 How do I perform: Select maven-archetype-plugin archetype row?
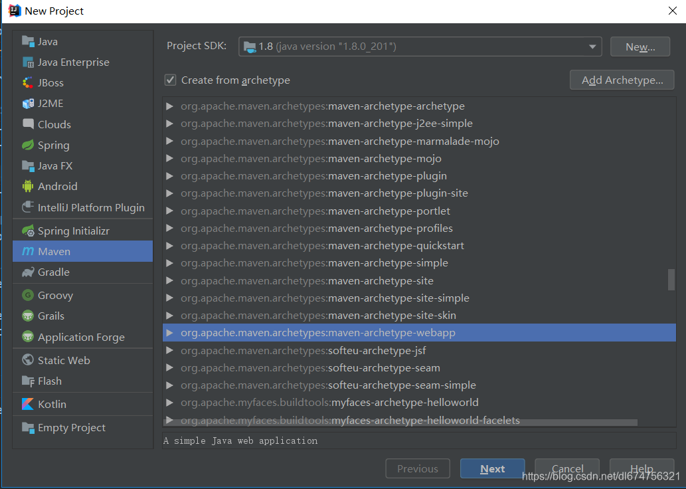419,176
